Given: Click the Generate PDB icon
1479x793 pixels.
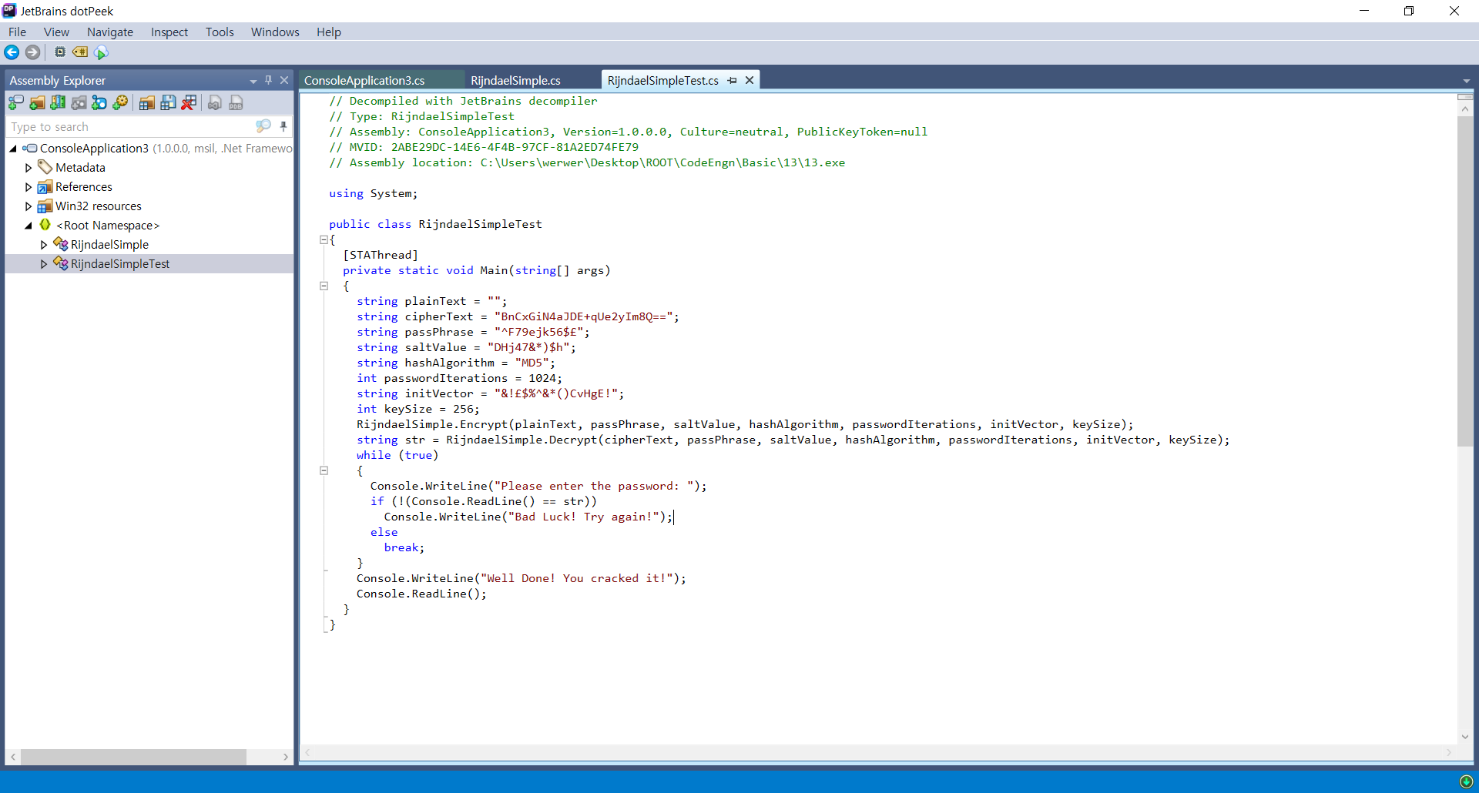Looking at the screenshot, I should coord(236,102).
